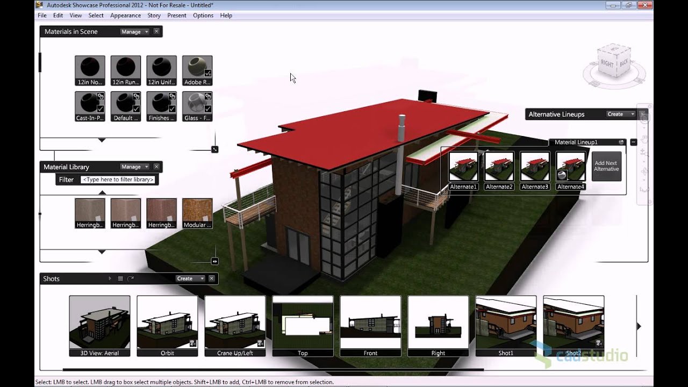Open Create dropdown in Shots panel
The width and height of the screenshot is (688, 387).
pyautogui.click(x=191, y=278)
